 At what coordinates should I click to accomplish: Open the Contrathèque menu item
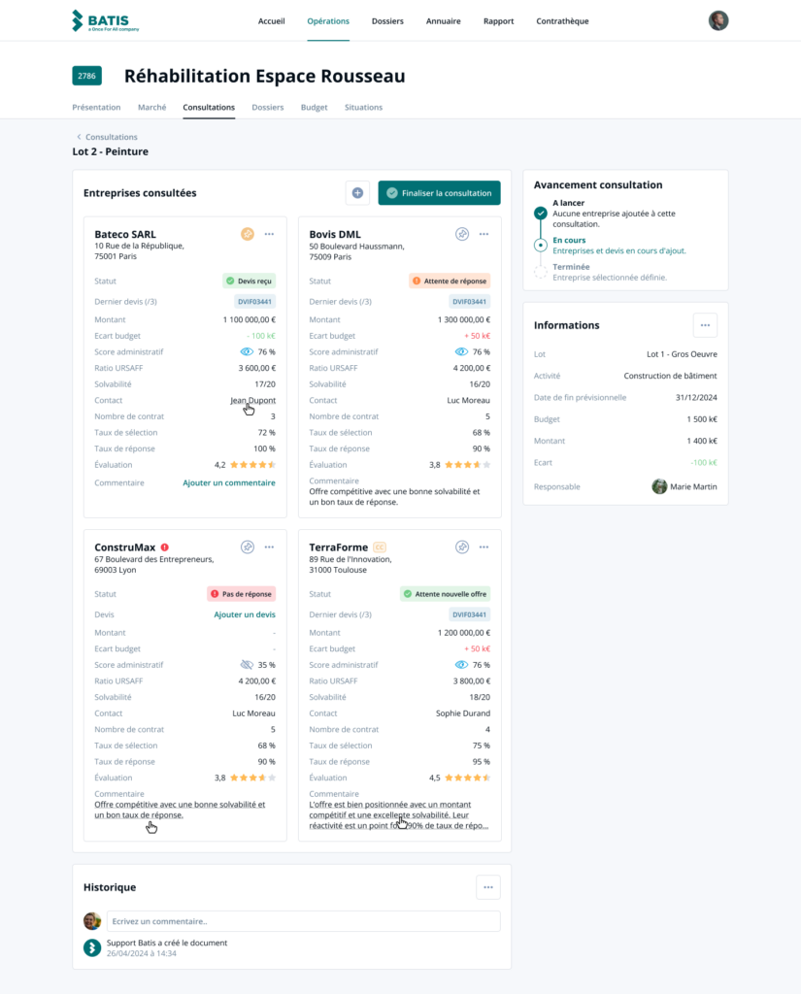[562, 21]
